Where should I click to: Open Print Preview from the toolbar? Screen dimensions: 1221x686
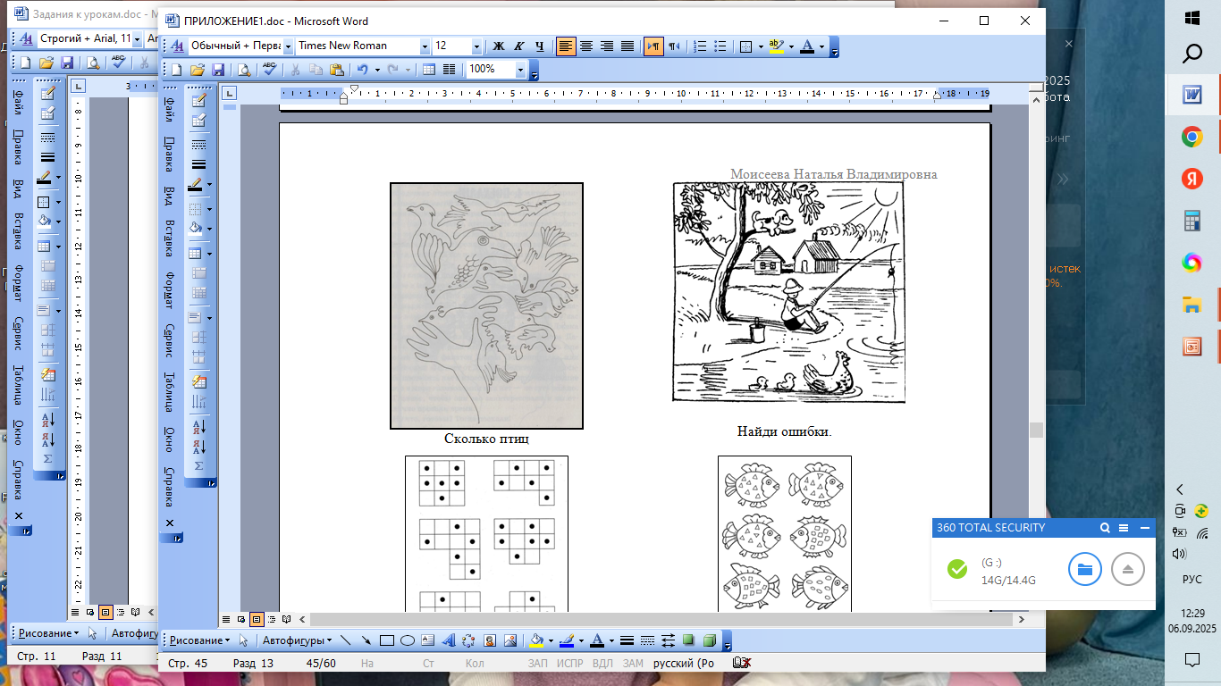click(244, 70)
